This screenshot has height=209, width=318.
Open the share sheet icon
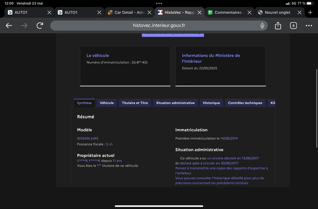(278, 25)
